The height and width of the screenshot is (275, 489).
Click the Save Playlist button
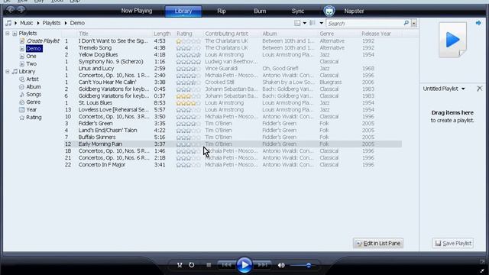click(453, 243)
